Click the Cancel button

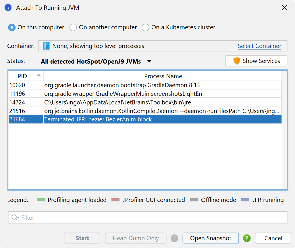point(273,238)
